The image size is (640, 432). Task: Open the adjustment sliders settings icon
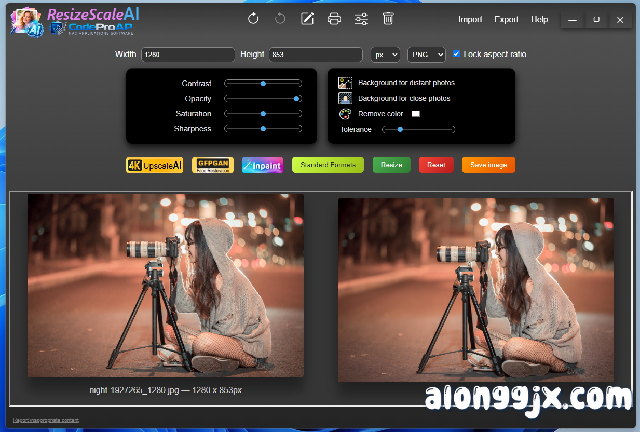point(361,19)
